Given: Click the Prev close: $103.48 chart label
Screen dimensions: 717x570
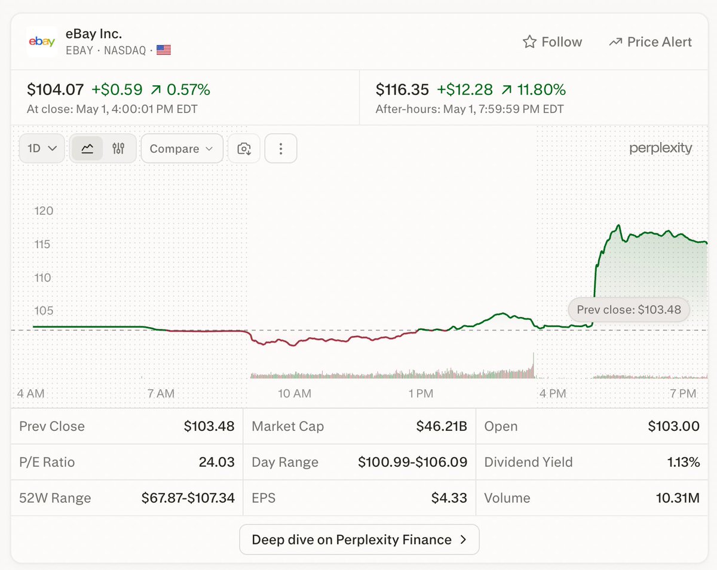Looking at the screenshot, I should point(629,310).
